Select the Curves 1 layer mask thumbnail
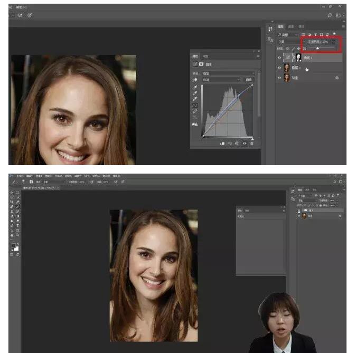The image size is (356, 353). tap(298, 57)
